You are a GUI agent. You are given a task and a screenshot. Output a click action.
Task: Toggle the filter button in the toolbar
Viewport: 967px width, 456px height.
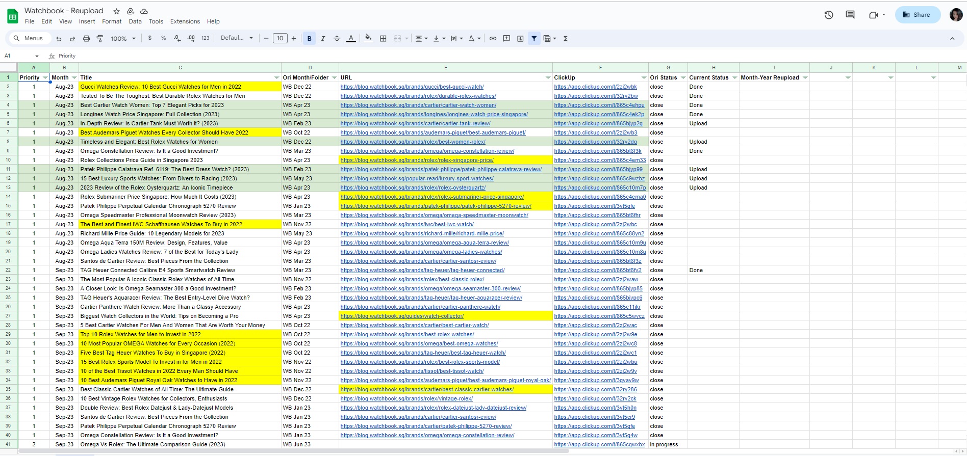534,38
